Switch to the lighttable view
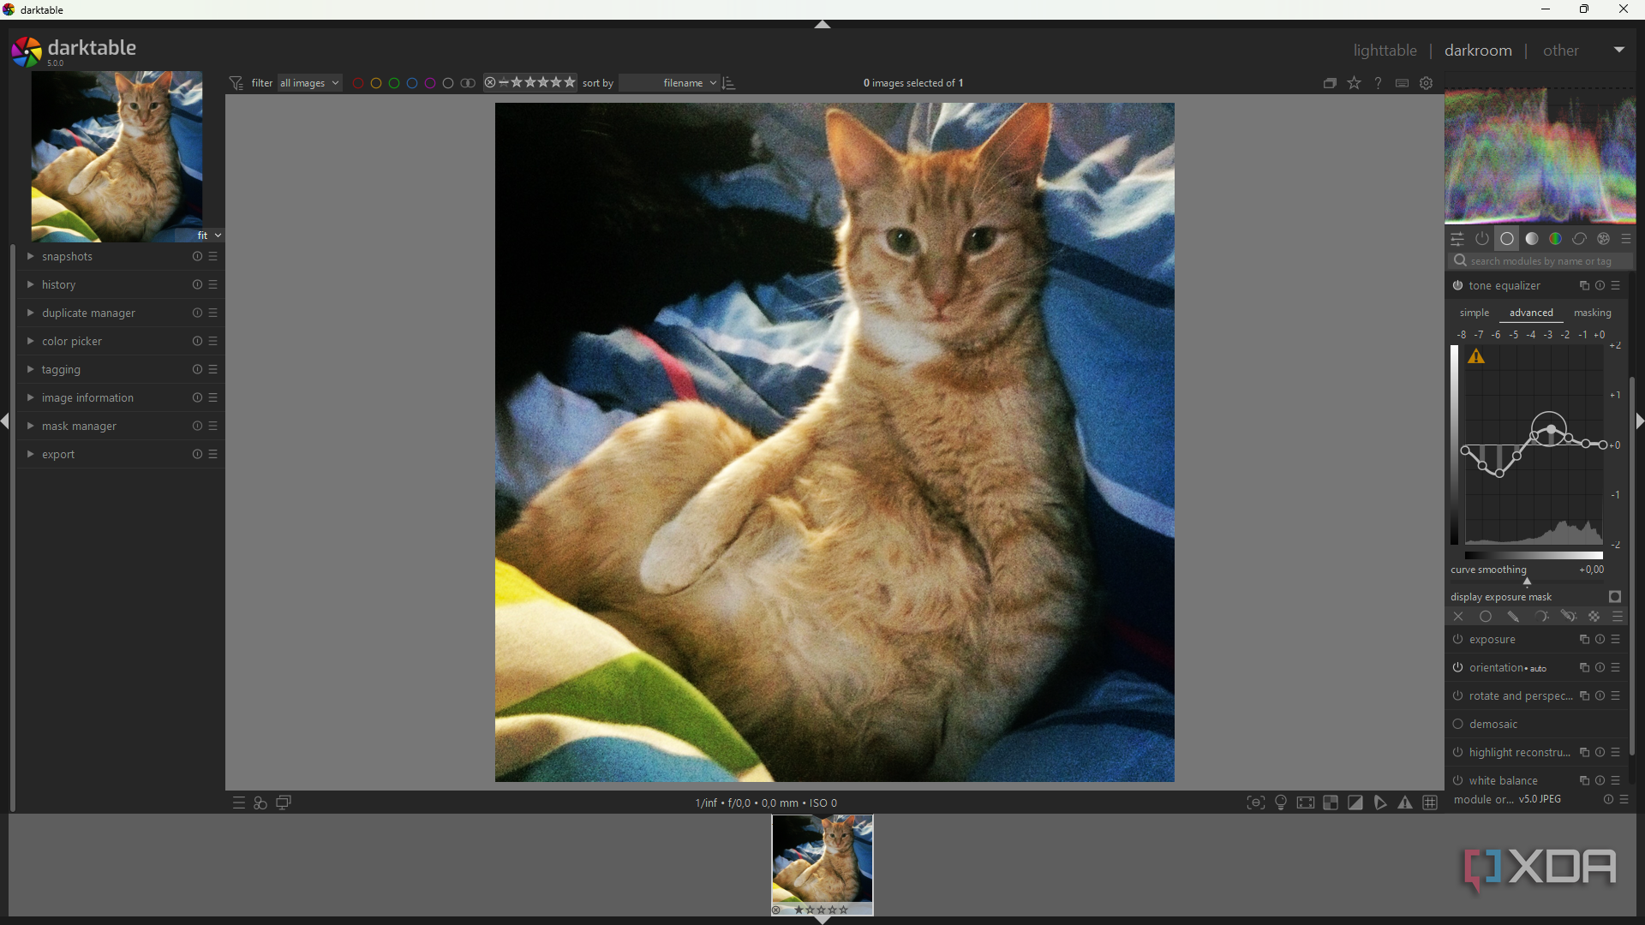 (1385, 51)
